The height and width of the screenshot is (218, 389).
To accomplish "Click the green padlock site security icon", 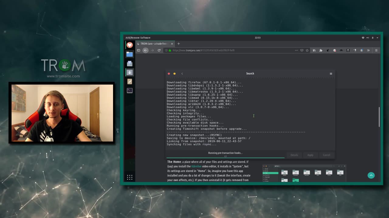I will pos(170,50).
